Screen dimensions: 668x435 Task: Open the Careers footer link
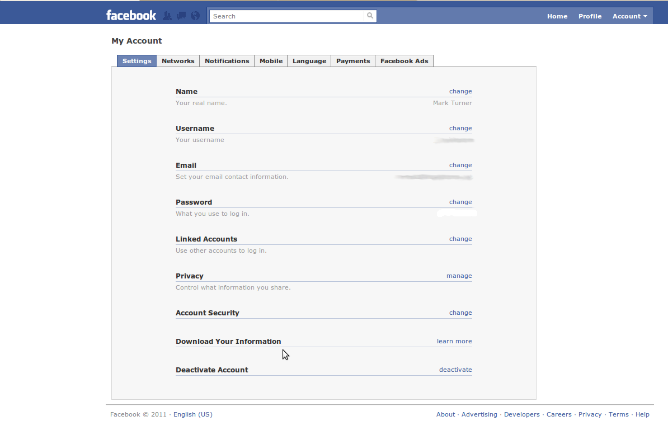pyautogui.click(x=559, y=414)
